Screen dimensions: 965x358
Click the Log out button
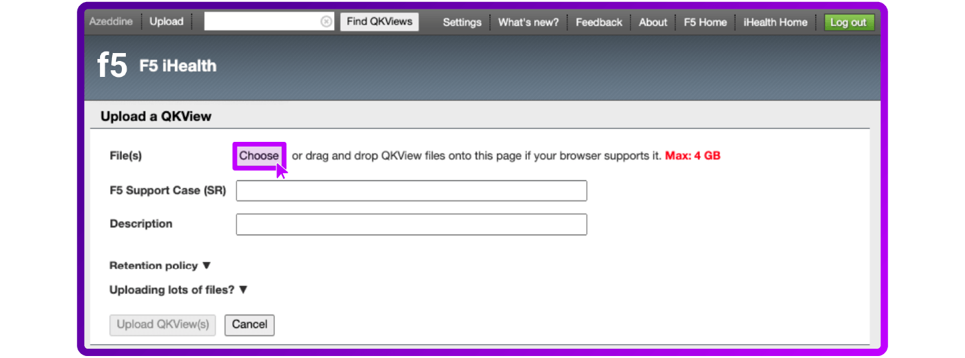pyautogui.click(x=849, y=23)
